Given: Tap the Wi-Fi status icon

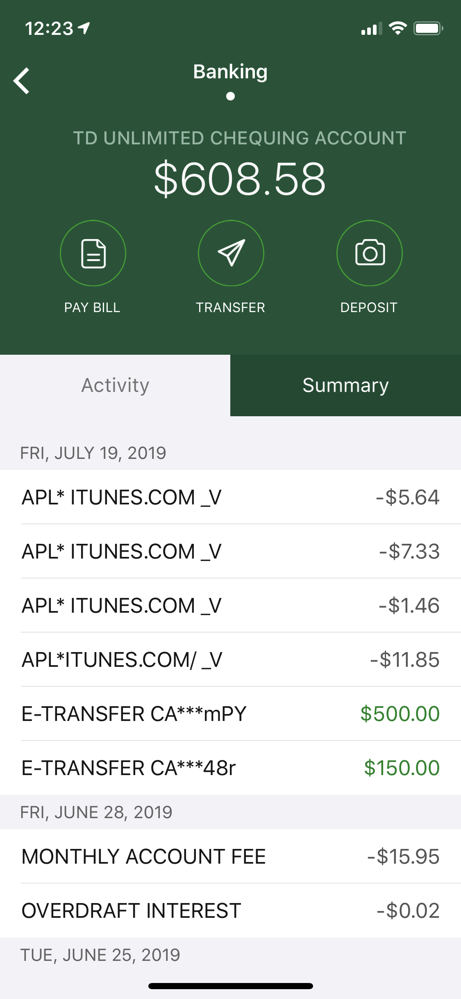Looking at the screenshot, I should click(x=397, y=28).
